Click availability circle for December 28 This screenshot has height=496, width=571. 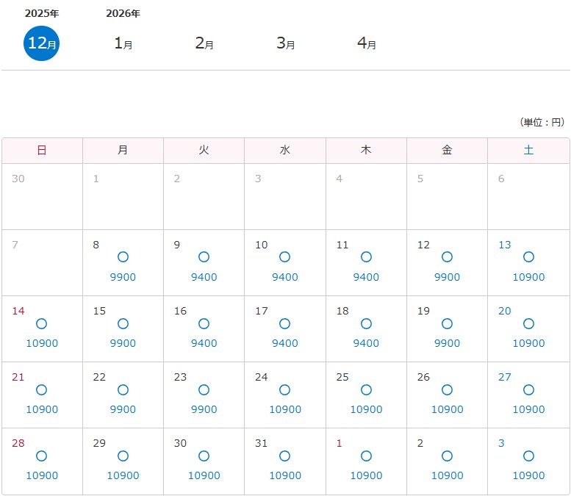(x=42, y=456)
